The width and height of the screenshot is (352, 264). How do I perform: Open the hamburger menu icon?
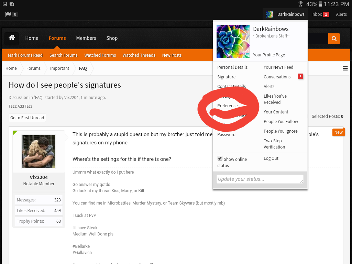click(x=345, y=68)
